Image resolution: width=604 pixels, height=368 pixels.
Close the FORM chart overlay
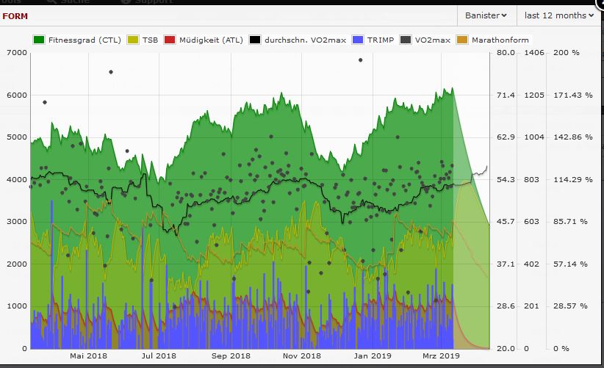click(600, 2)
